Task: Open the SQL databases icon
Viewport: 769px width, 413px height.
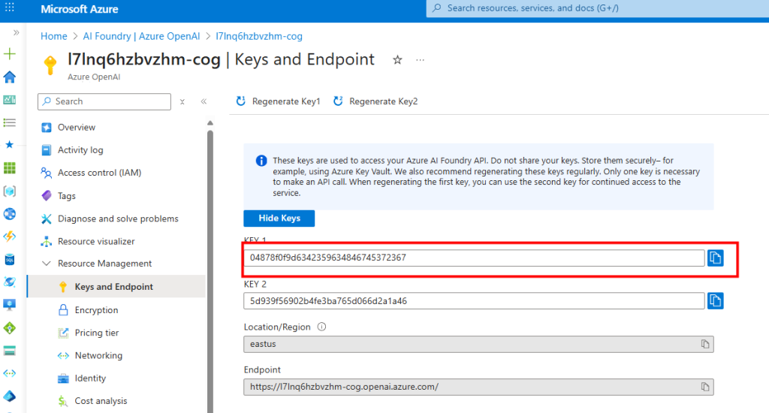Action: coord(9,260)
